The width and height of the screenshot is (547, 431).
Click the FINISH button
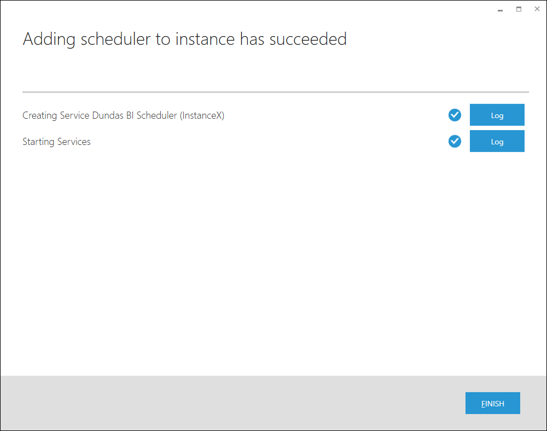(x=493, y=403)
